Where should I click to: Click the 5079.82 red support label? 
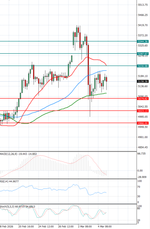[143, 99]
